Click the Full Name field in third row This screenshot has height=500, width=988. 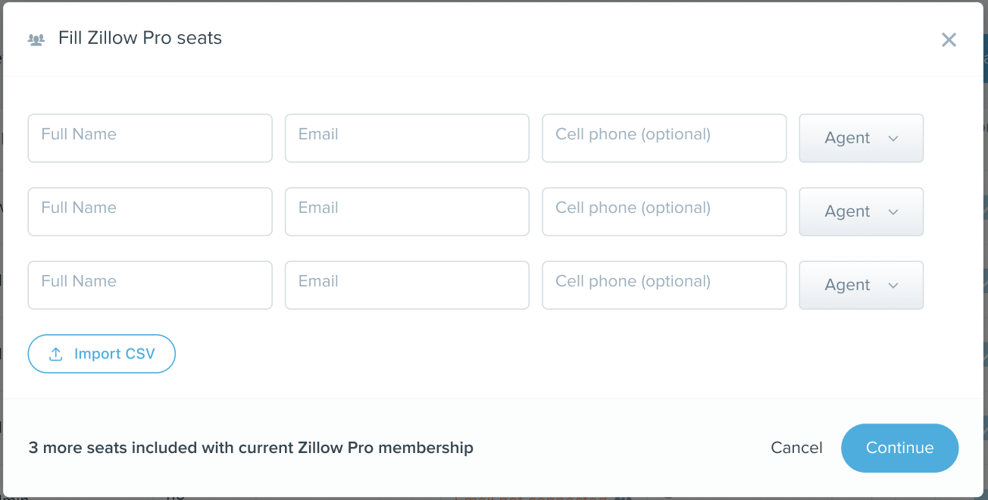click(150, 285)
